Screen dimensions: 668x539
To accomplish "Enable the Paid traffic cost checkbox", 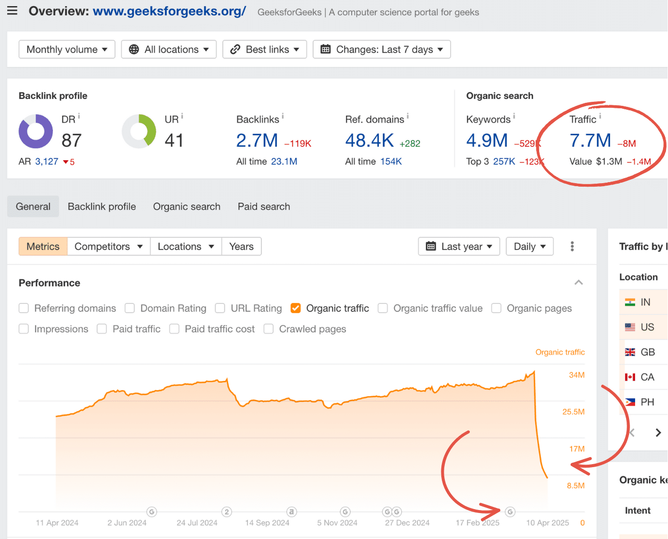I will click(x=174, y=329).
